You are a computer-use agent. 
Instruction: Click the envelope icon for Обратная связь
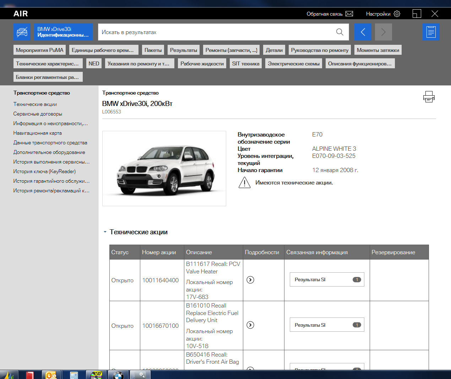(x=349, y=14)
